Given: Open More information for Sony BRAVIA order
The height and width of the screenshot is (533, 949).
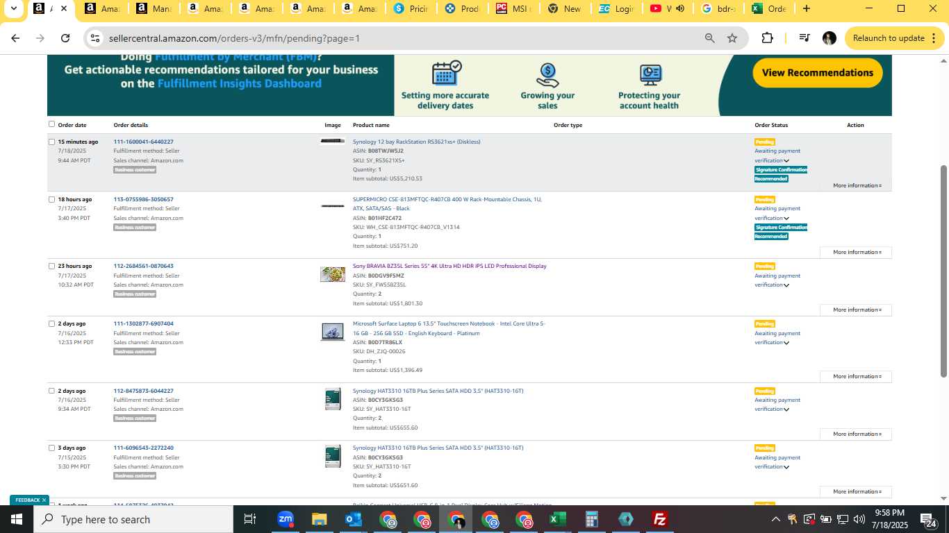Looking at the screenshot, I should point(856,310).
